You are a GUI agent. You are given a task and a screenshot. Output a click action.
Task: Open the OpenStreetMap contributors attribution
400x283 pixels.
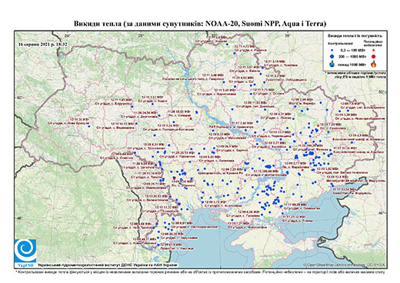(345, 265)
